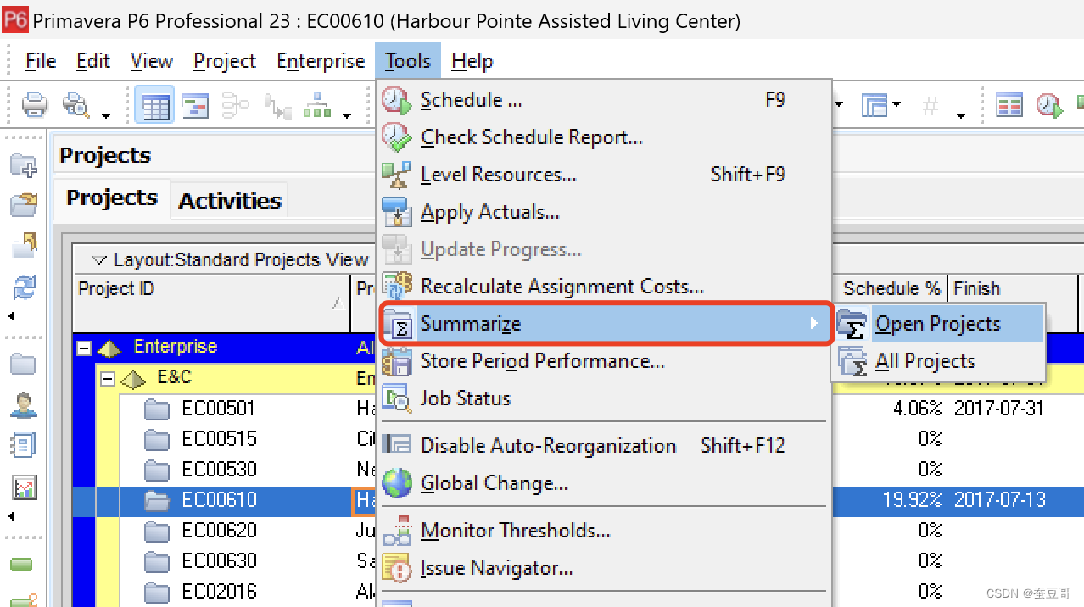Open dropdown arrow after chart view icon
This screenshot has width=1084, height=607.
(347, 114)
